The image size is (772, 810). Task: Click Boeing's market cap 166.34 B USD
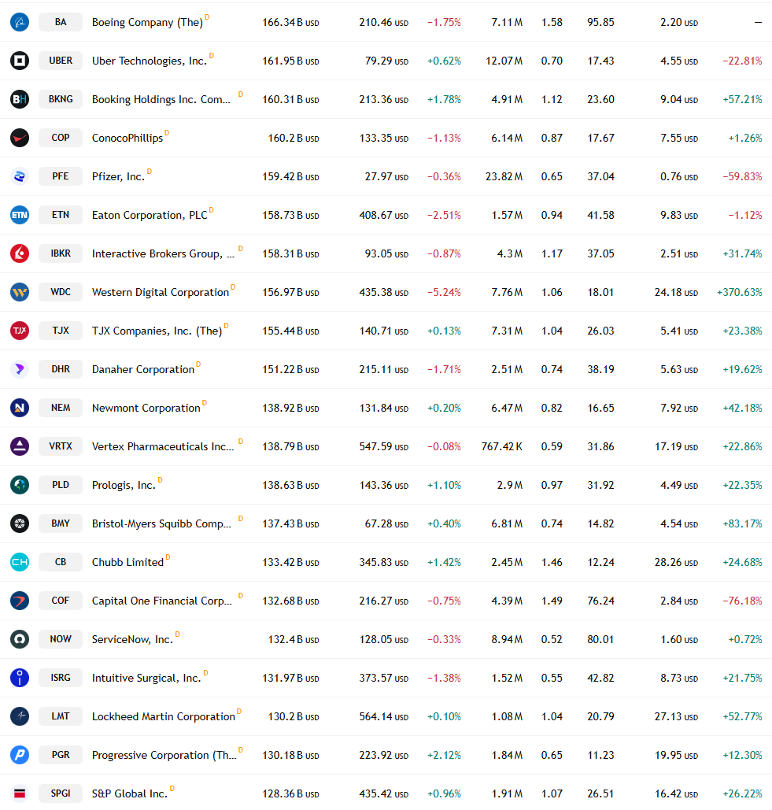pos(290,23)
